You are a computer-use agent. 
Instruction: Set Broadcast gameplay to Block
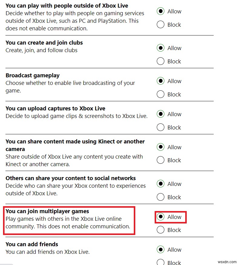[x=161, y=94]
